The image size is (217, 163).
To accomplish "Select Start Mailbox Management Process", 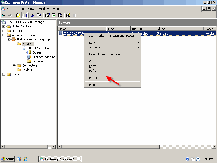I will (x=113, y=36).
